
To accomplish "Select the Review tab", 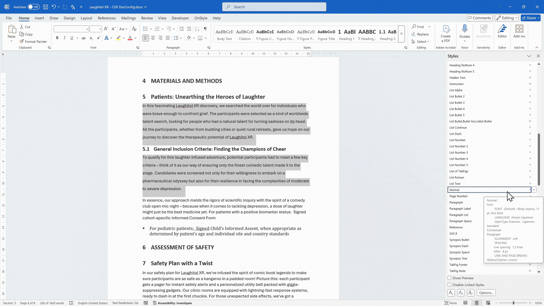I will 147,18.
